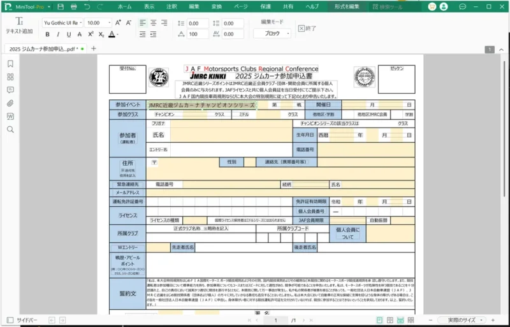Click the paragraph spacing field
Screen dimensions: 510x327
tap(233, 24)
